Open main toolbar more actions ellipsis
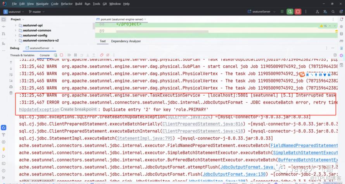The image size is (345, 184). (x=305, y=12)
